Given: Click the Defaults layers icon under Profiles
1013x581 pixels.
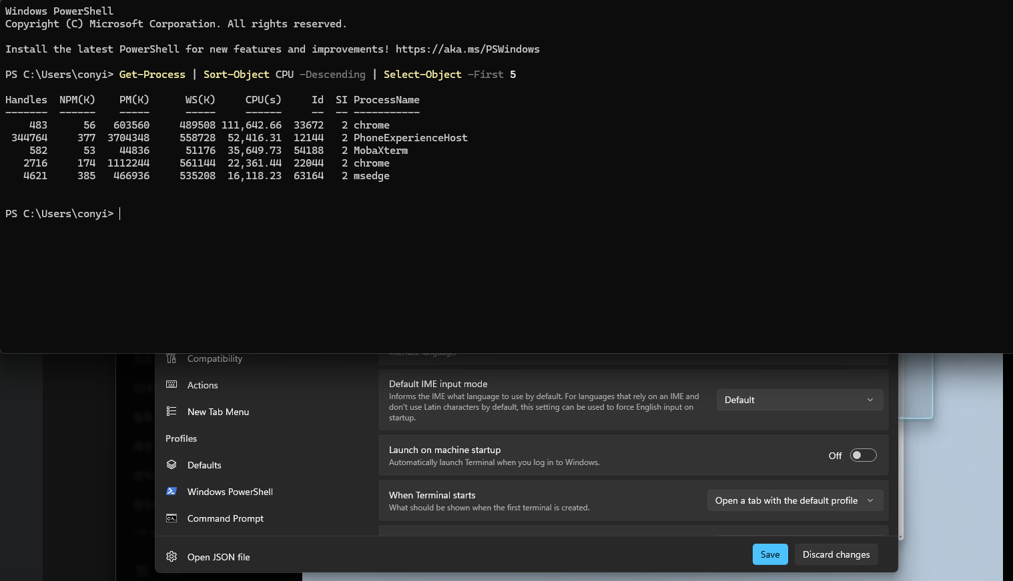Looking at the screenshot, I should pyautogui.click(x=172, y=464).
